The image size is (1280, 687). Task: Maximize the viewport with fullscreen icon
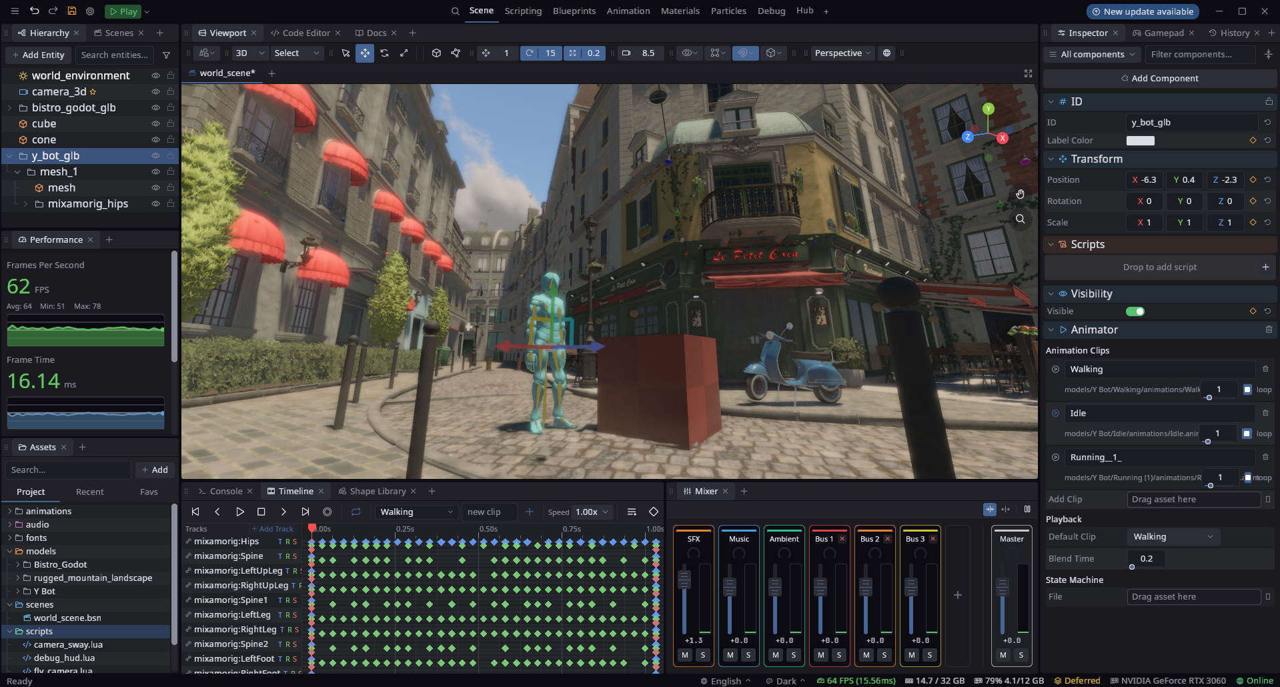(x=1028, y=73)
